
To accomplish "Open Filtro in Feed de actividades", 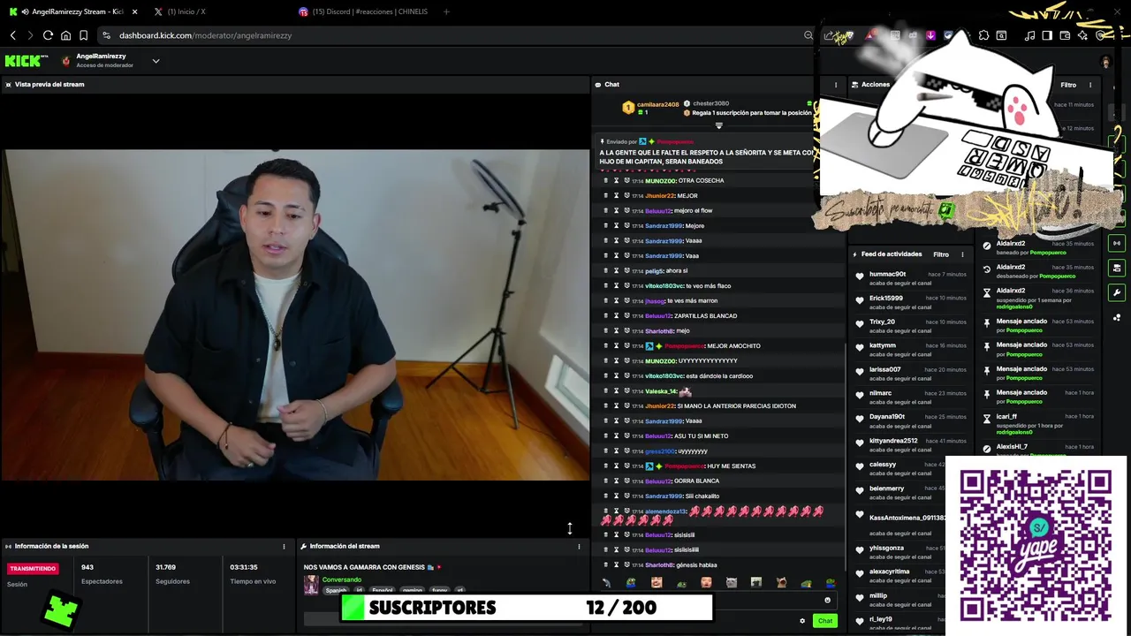I will pos(941,254).
